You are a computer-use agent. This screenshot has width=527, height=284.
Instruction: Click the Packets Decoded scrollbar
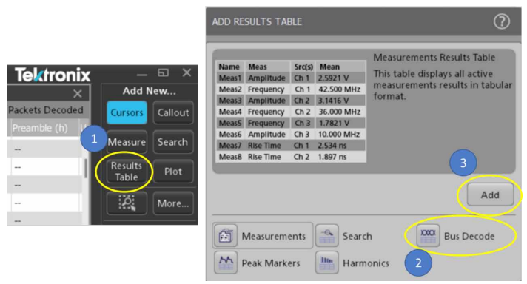click(x=86, y=168)
